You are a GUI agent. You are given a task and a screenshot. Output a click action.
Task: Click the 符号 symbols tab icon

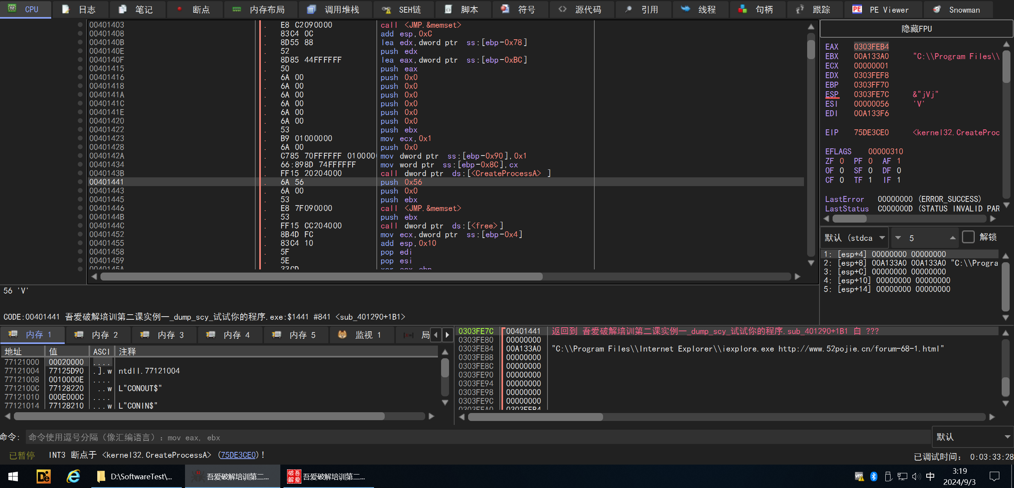(505, 9)
